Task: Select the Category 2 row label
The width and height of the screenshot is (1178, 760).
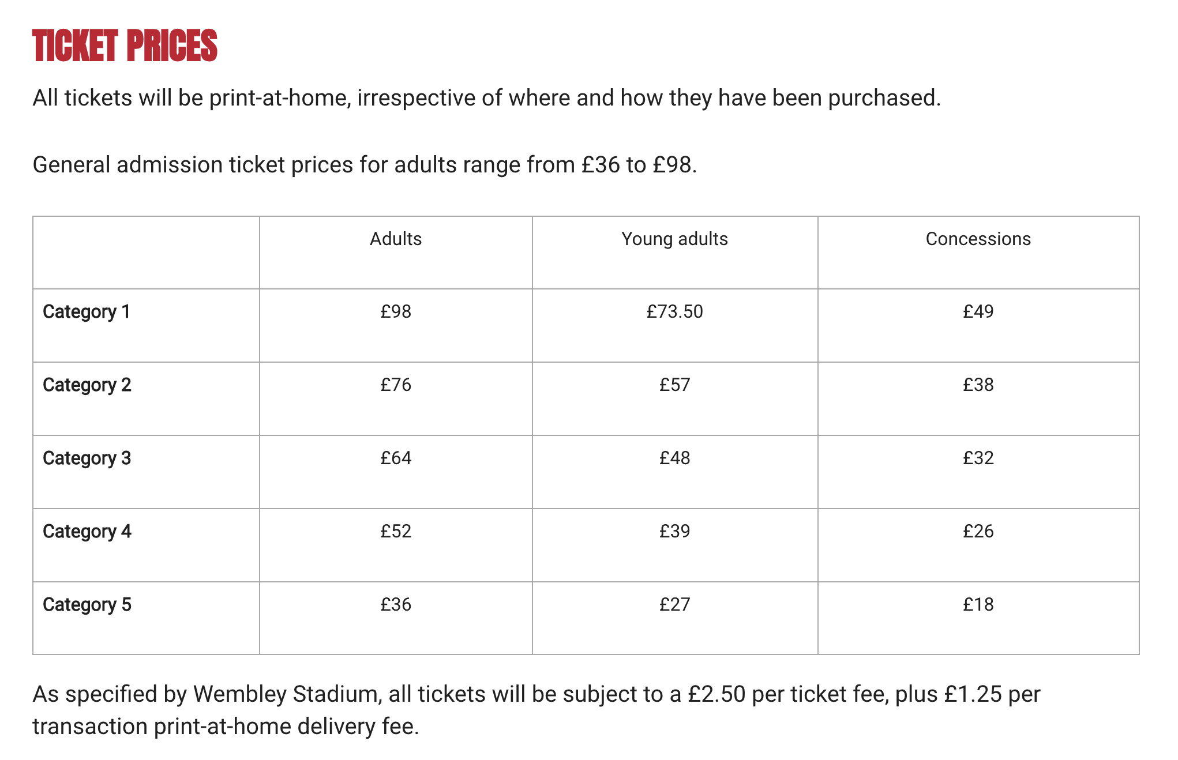Action: point(87,385)
